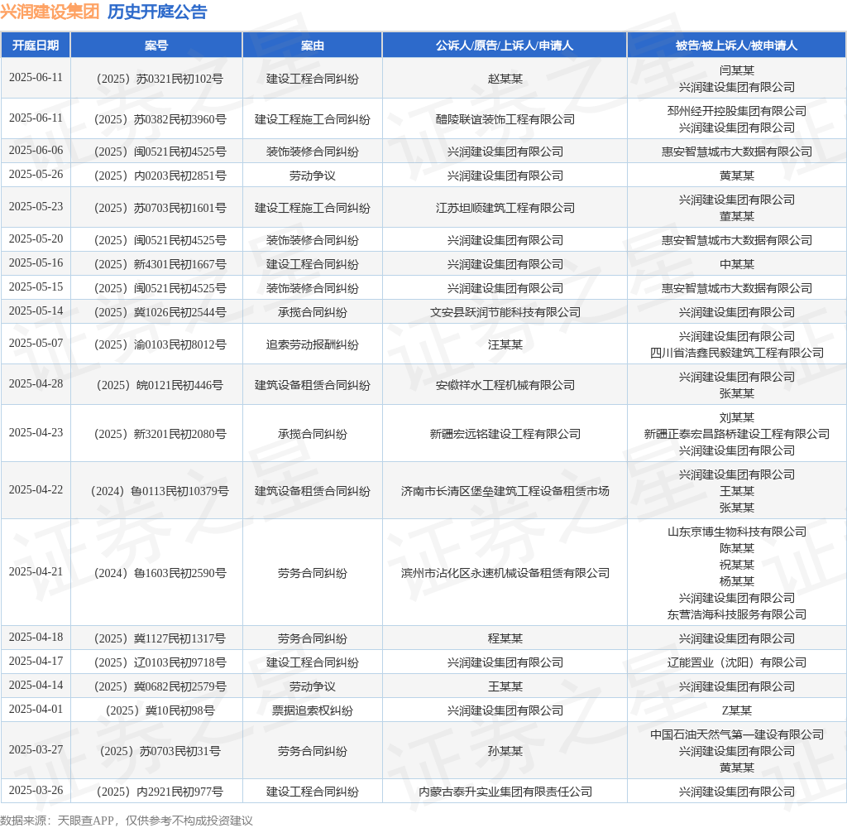The height and width of the screenshot is (828, 847).
Task: Click the "被告/被上诉人/被申请人" header
Action: pyautogui.click(x=736, y=46)
